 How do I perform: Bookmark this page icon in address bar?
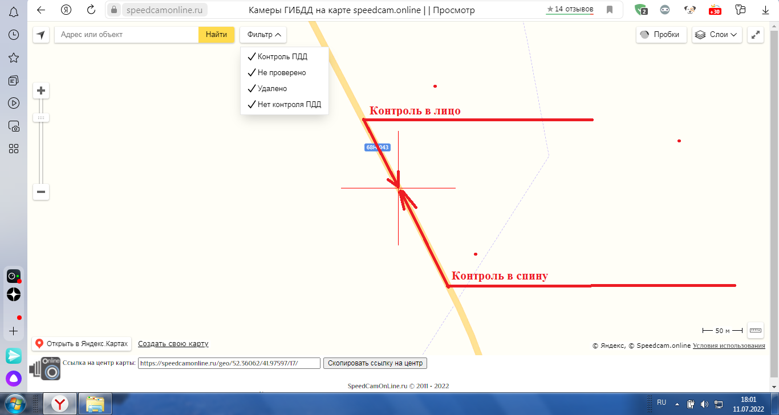pyautogui.click(x=610, y=10)
